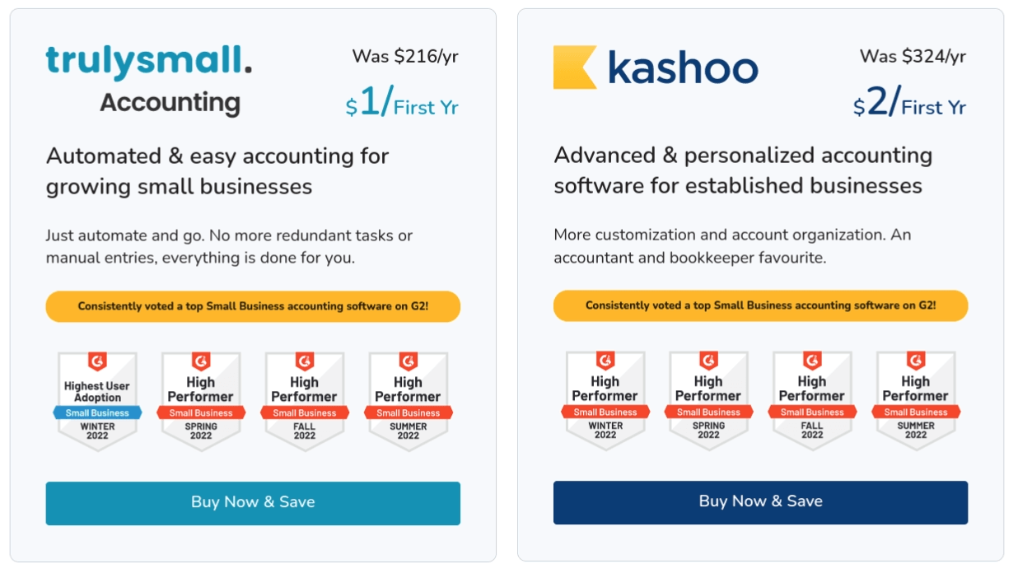The image size is (1018, 573).
Task: Click the Was $324/yr text
Action: click(x=913, y=56)
